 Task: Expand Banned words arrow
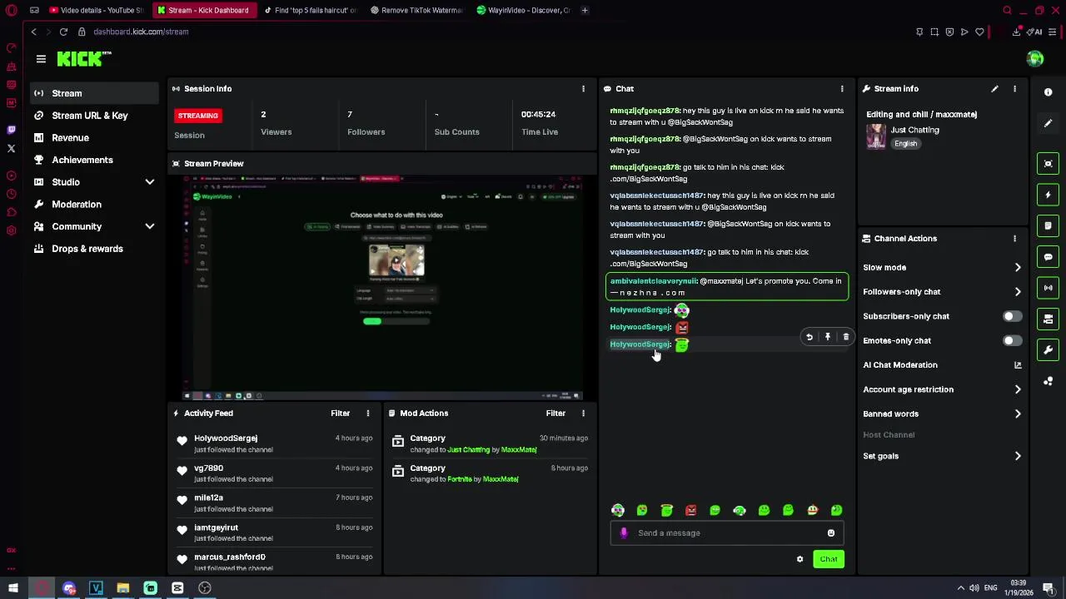tap(1017, 413)
